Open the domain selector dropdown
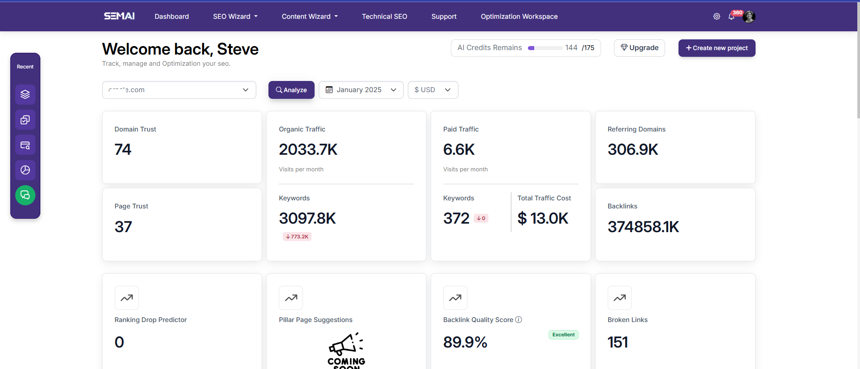860x369 pixels. (x=179, y=90)
